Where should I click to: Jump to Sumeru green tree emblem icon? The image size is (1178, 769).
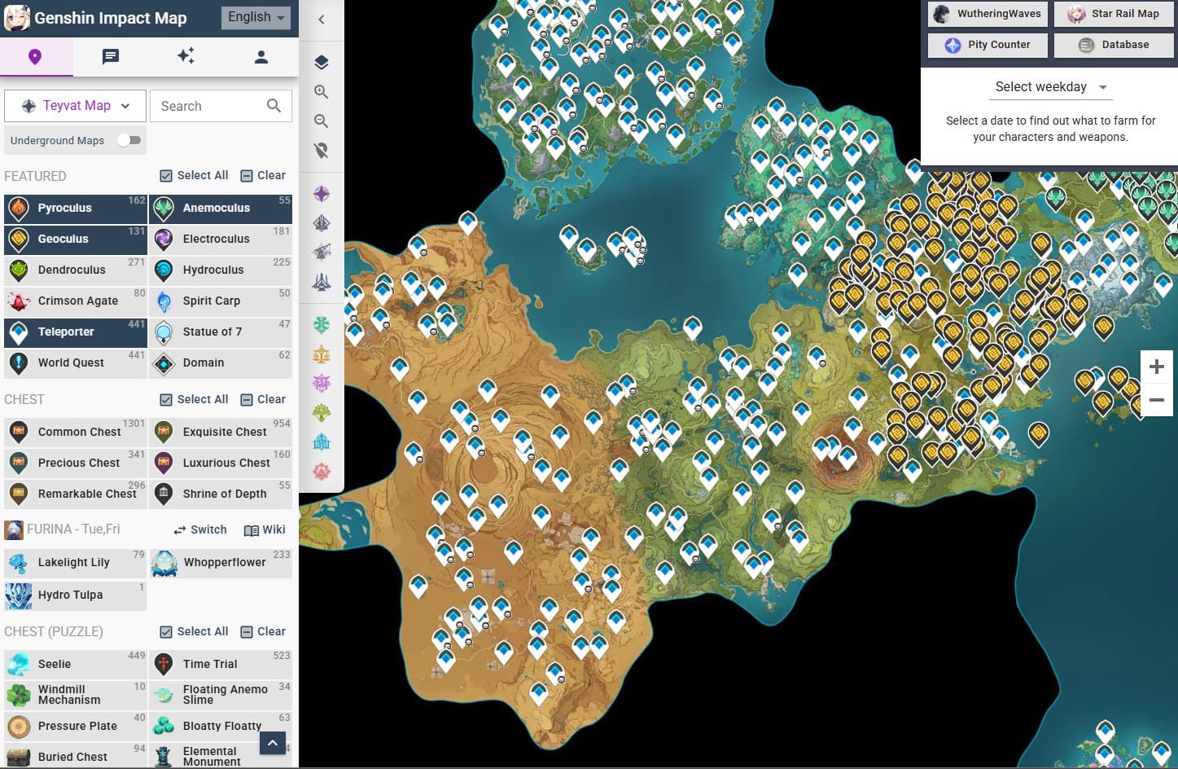[322, 412]
